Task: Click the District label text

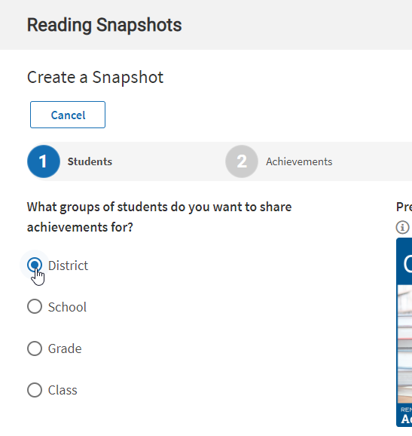Action: [x=68, y=266]
